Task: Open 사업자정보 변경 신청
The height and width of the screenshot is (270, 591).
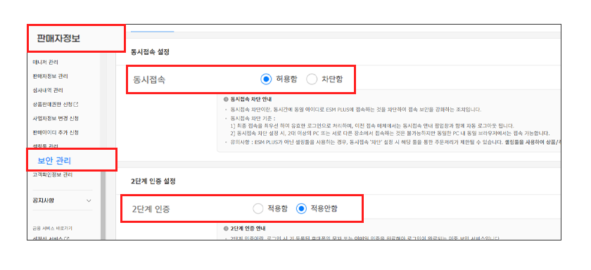Action: coord(56,118)
